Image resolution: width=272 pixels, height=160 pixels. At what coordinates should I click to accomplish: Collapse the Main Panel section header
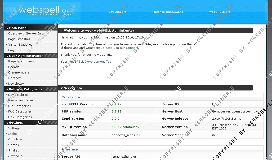[18, 28]
